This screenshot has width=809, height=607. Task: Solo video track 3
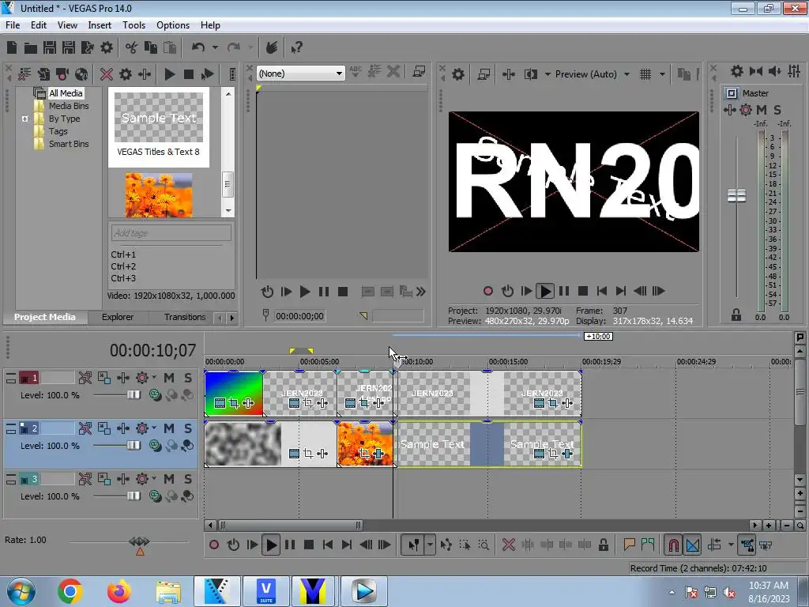(188, 479)
